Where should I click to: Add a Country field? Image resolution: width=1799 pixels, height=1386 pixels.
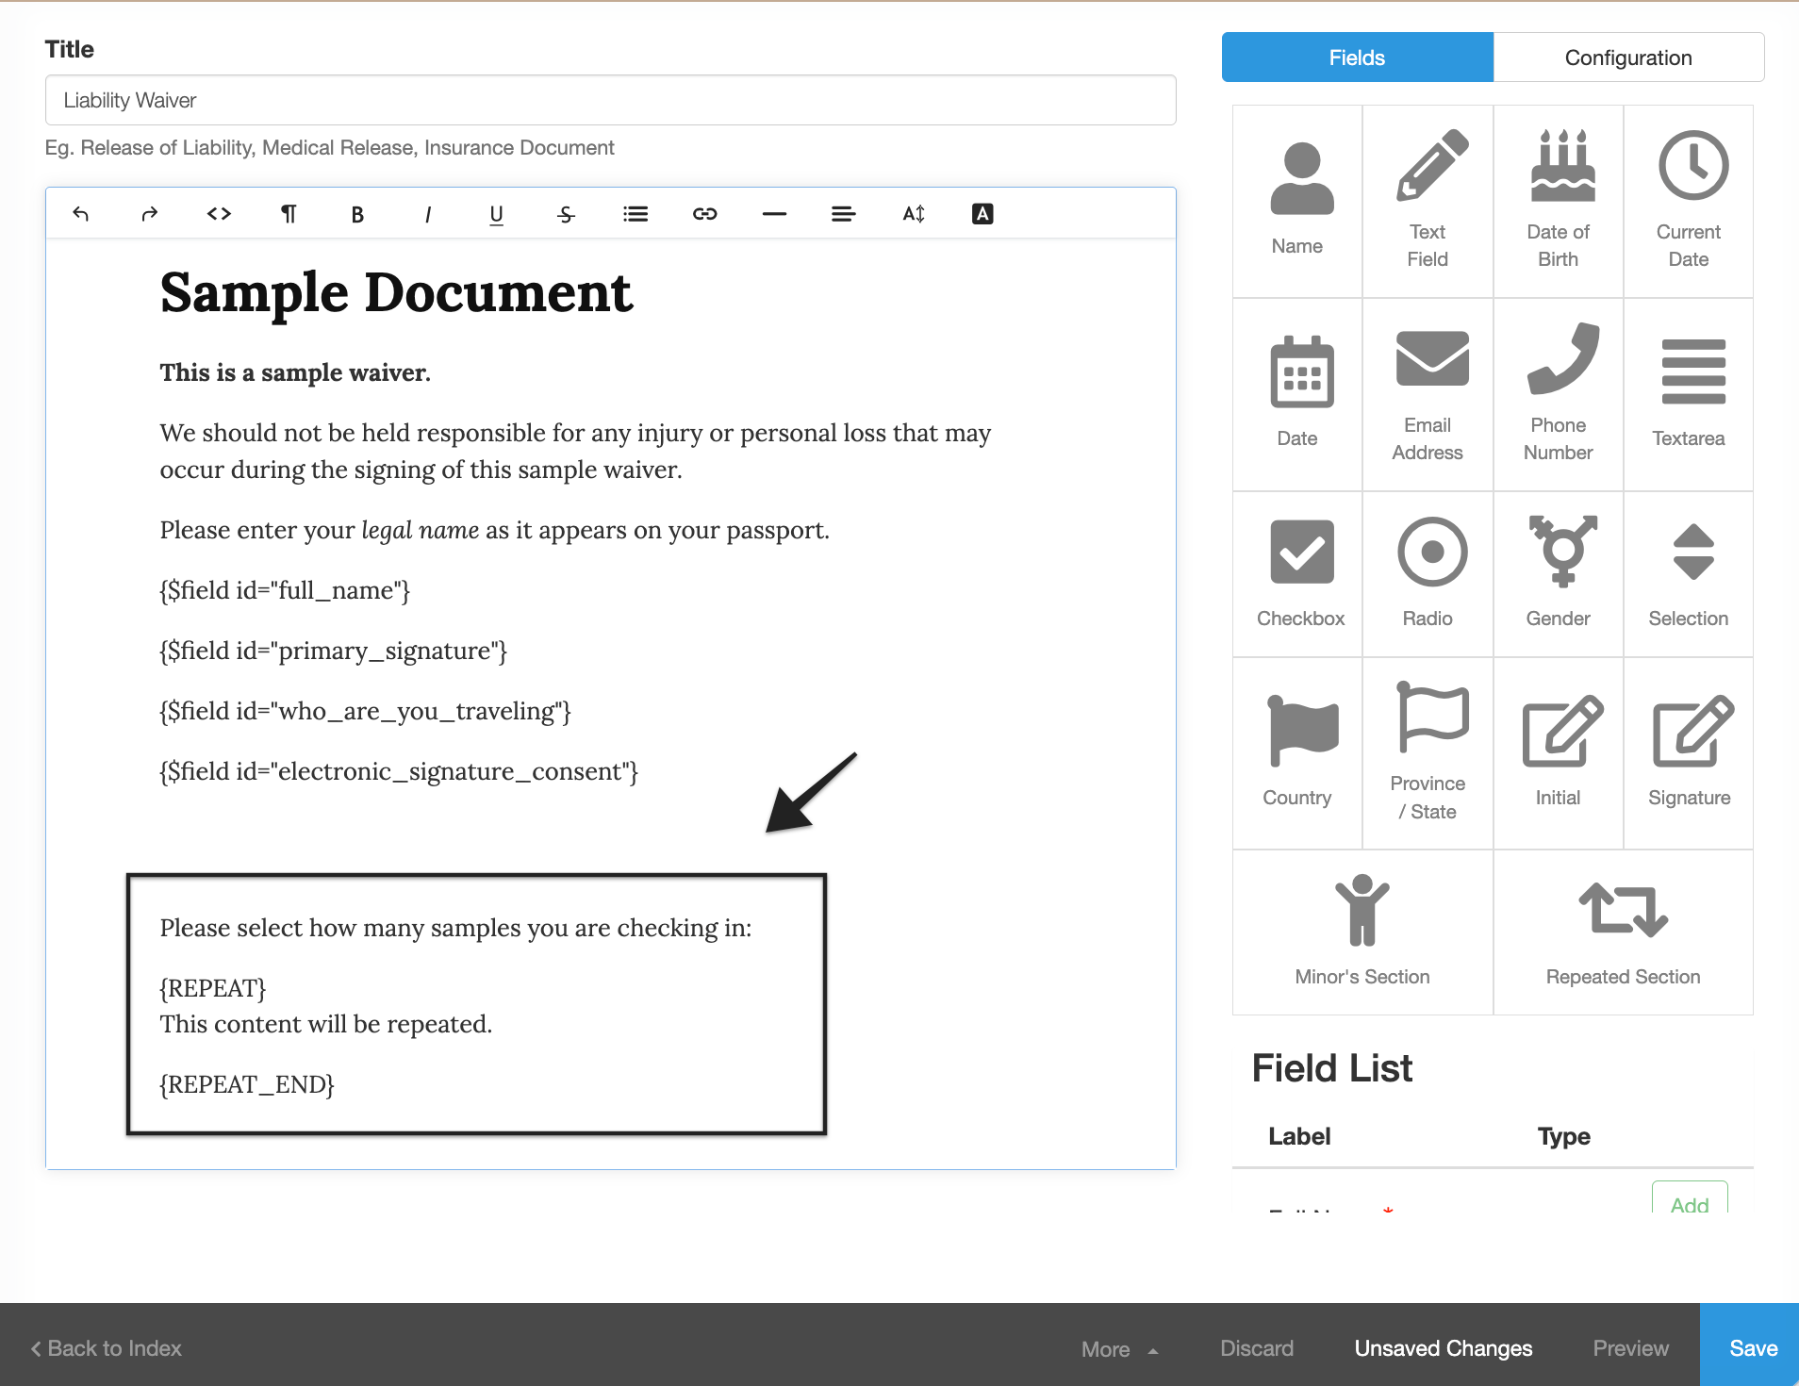pos(1297,752)
